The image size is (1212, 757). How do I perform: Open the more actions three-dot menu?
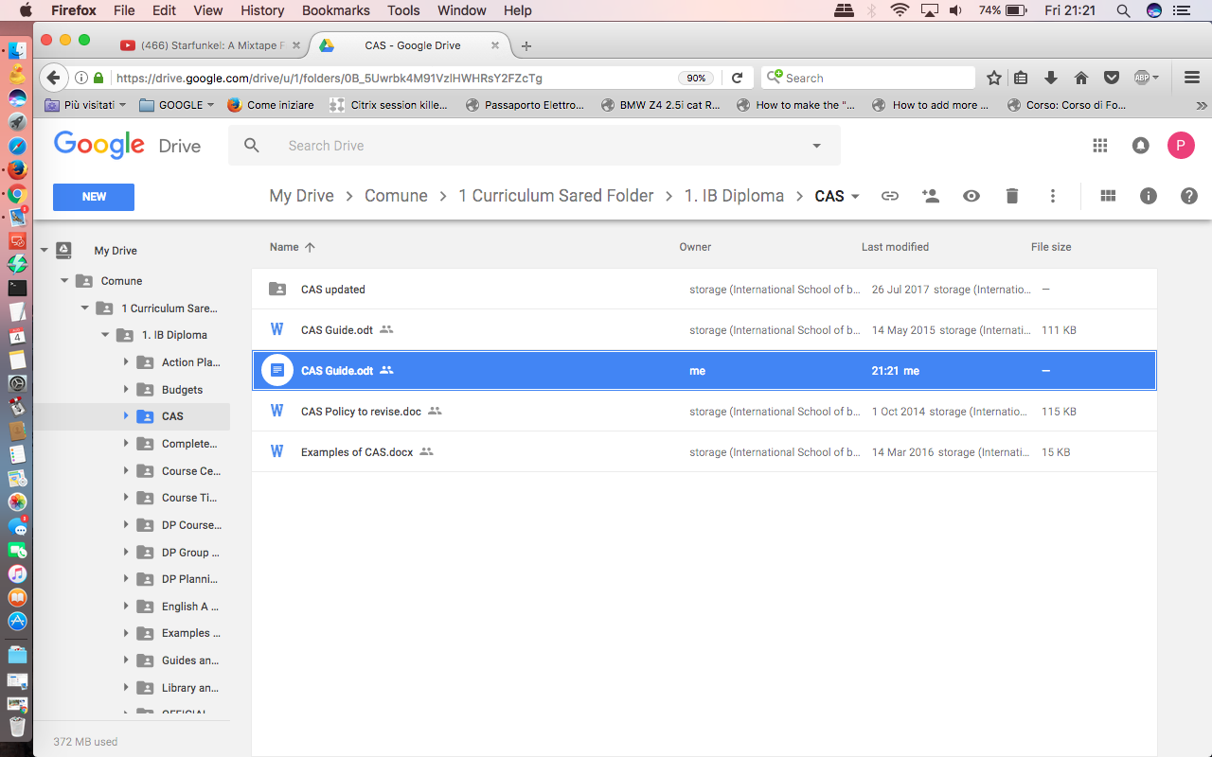1053,196
